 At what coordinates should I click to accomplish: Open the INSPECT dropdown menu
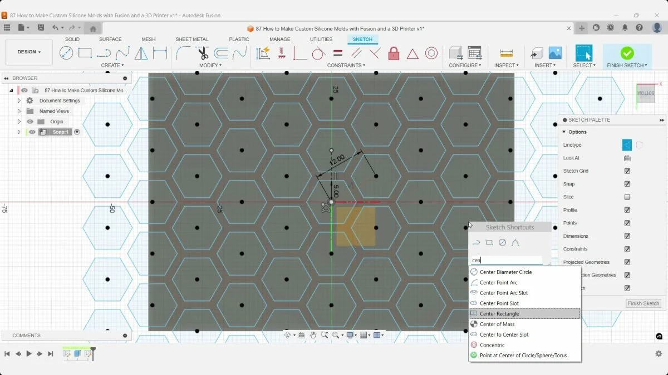[506, 66]
